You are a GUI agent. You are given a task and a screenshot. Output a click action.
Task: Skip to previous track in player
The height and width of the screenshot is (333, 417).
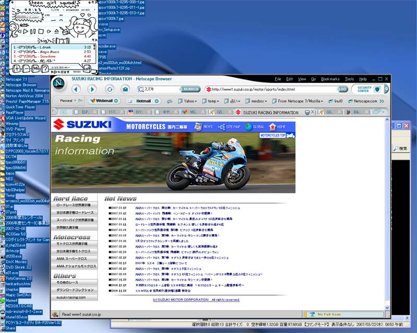pos(19,31)
